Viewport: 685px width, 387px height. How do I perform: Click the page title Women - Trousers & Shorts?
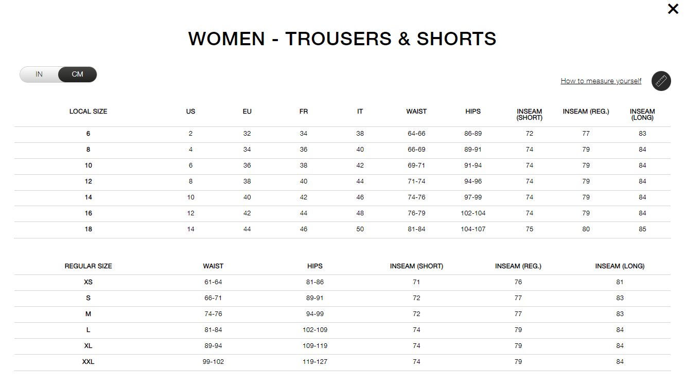(342, 39)
